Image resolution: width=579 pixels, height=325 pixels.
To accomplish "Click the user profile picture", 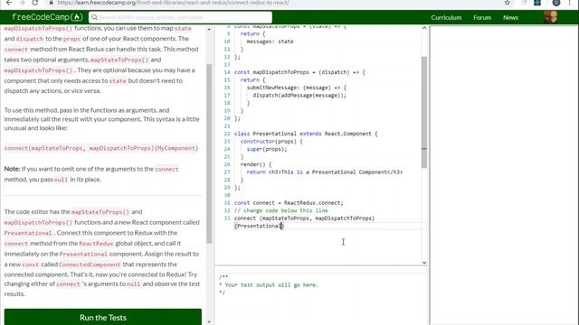I will click(551, 17).
